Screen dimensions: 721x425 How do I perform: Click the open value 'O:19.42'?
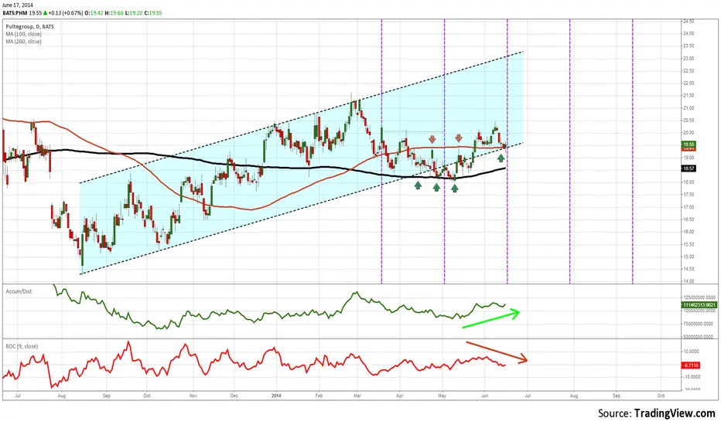point(94,13)
